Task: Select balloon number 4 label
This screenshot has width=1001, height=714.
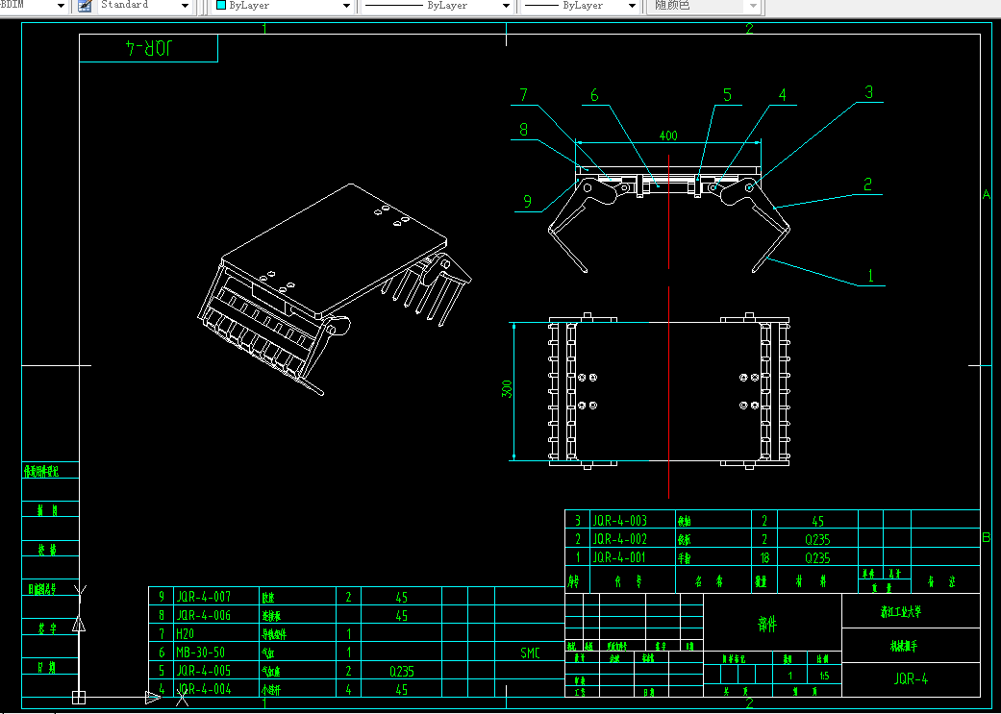Action: point(783,95)
